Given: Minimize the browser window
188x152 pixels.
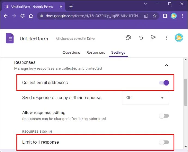Looking at the screenshot, I should [x=157, y=4].
